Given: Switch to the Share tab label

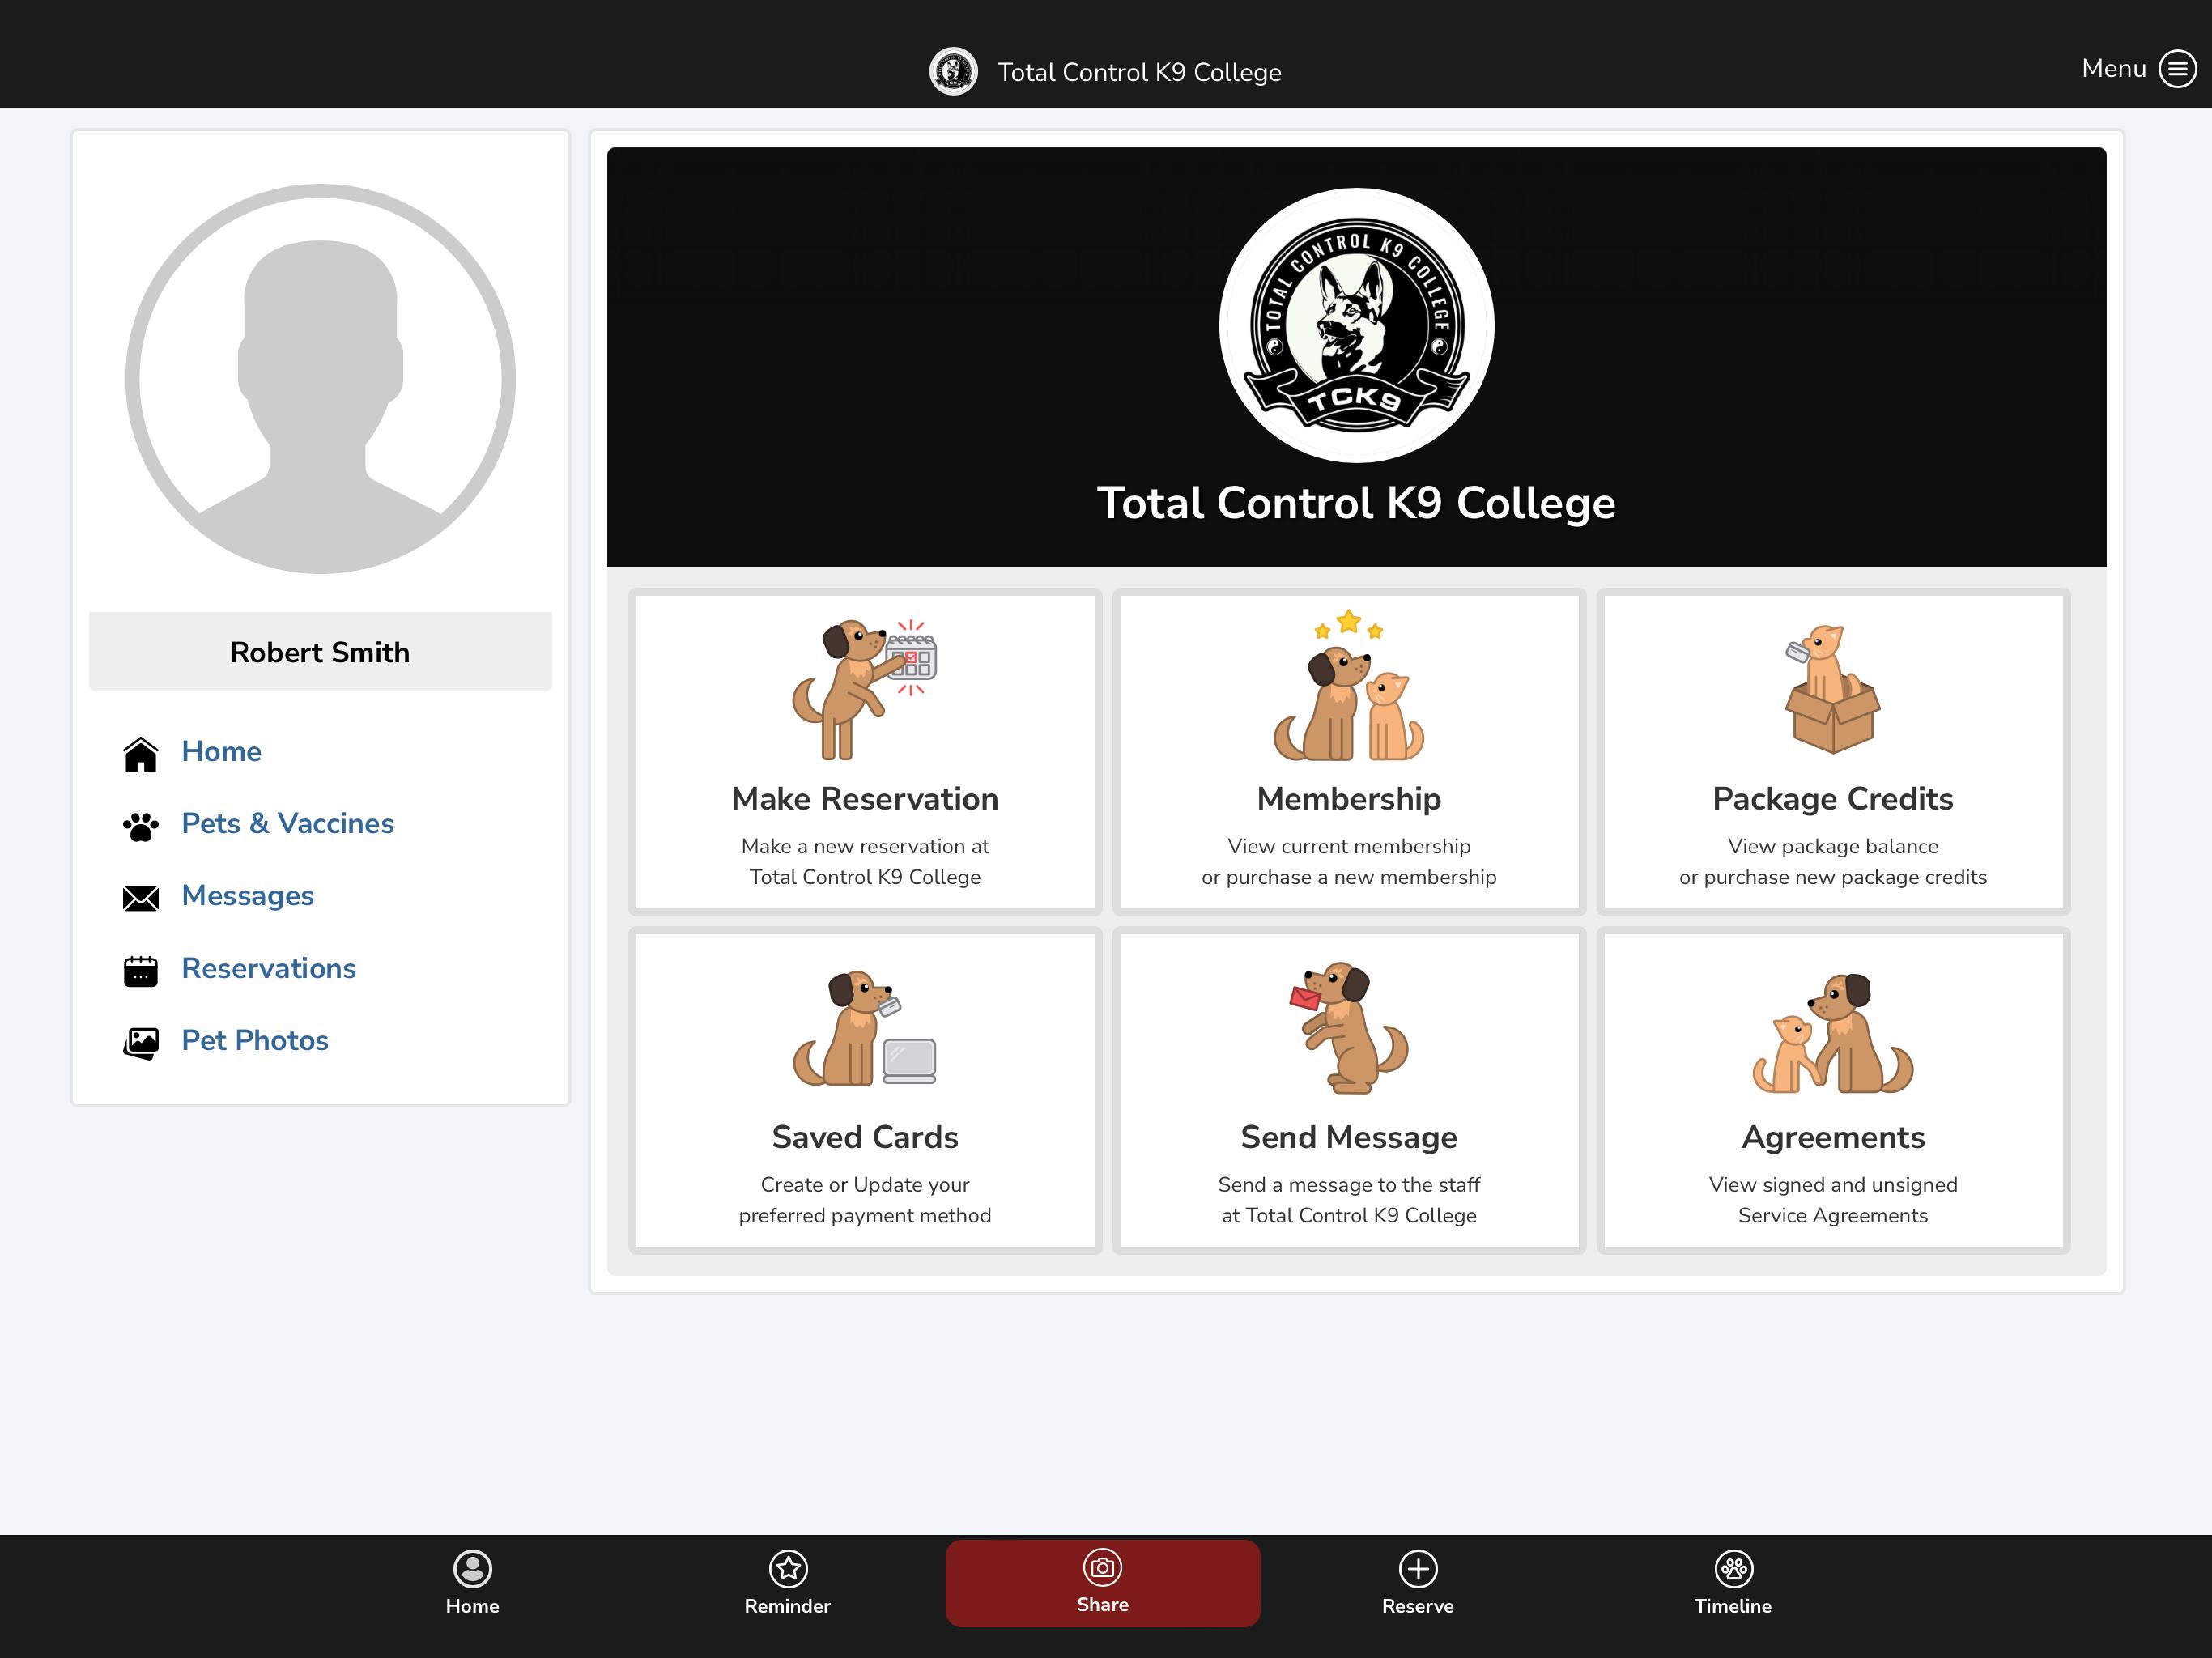Looking at the screenshot, I should (x=1103, y=1604).
